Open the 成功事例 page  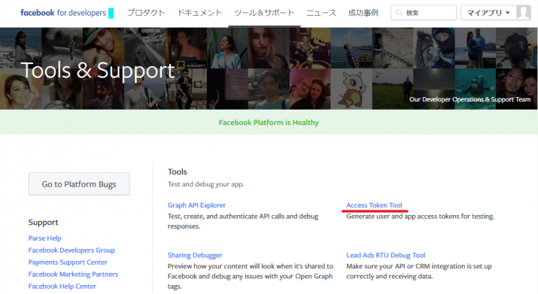pos(363,13)
